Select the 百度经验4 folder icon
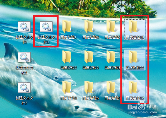Viewport: 166px width, 118px height. pos(89,27)
